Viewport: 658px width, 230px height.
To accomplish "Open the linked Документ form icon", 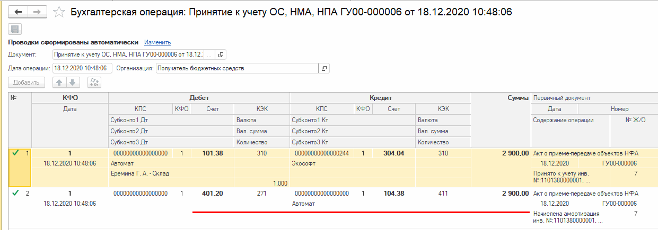I will point(222,54).
